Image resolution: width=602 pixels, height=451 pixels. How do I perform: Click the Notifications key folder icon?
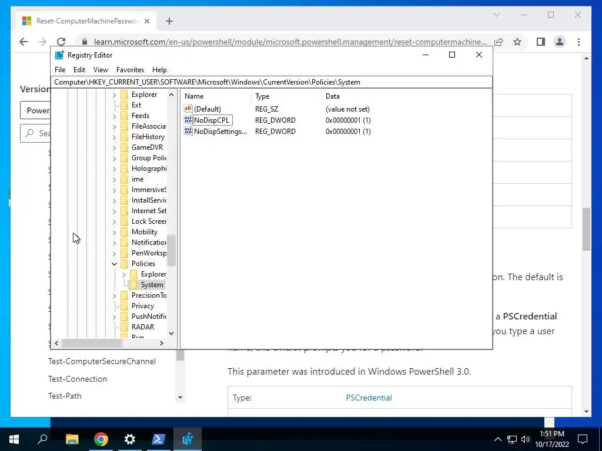point(125,243)
